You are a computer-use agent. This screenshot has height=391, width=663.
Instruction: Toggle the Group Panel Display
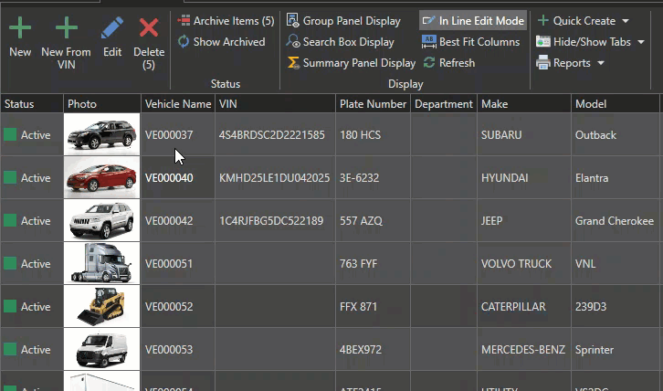343,20
